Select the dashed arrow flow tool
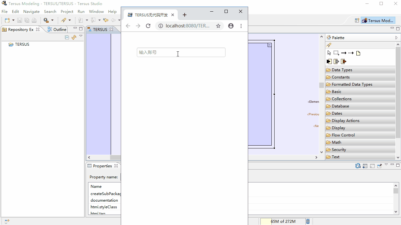The height and width of the screenshot is (225, 401). click(x=351, y=53)
